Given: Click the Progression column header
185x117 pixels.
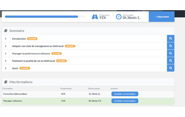Looking at the screenshot, I should [66, 88].
